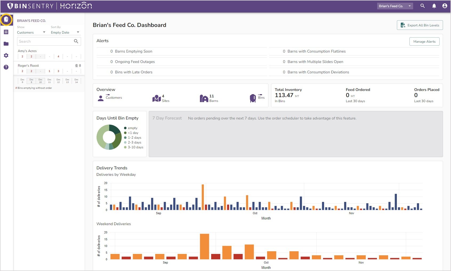Open the Brian's Feed Co. company selector
451x271 pixels.
395,6
